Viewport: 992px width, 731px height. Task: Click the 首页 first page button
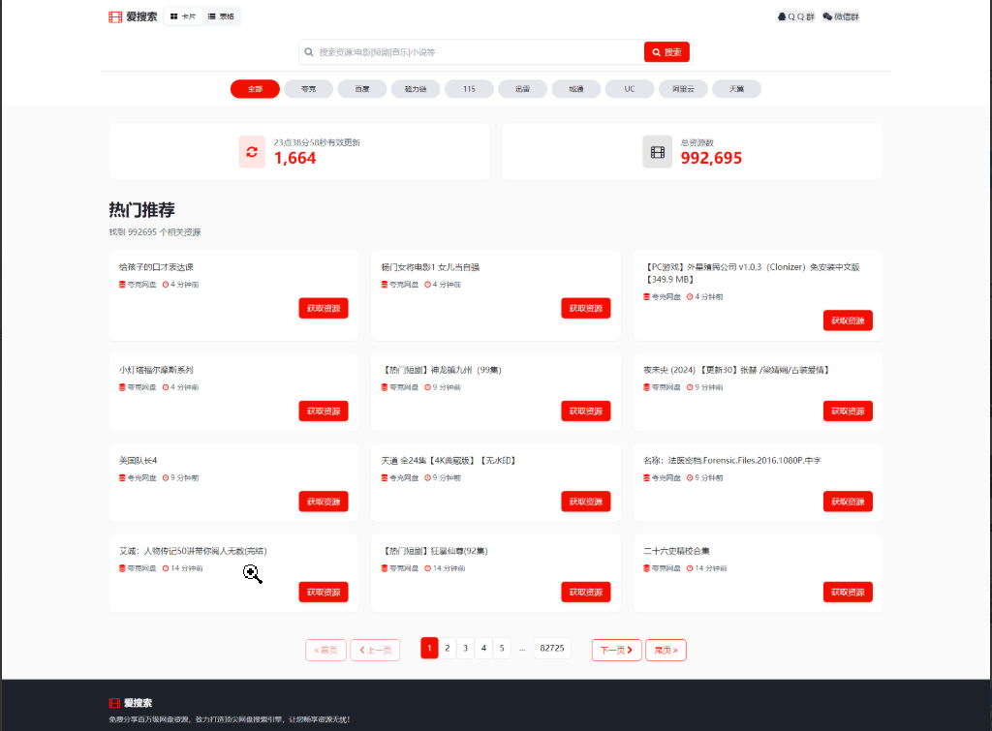point(325,650)
